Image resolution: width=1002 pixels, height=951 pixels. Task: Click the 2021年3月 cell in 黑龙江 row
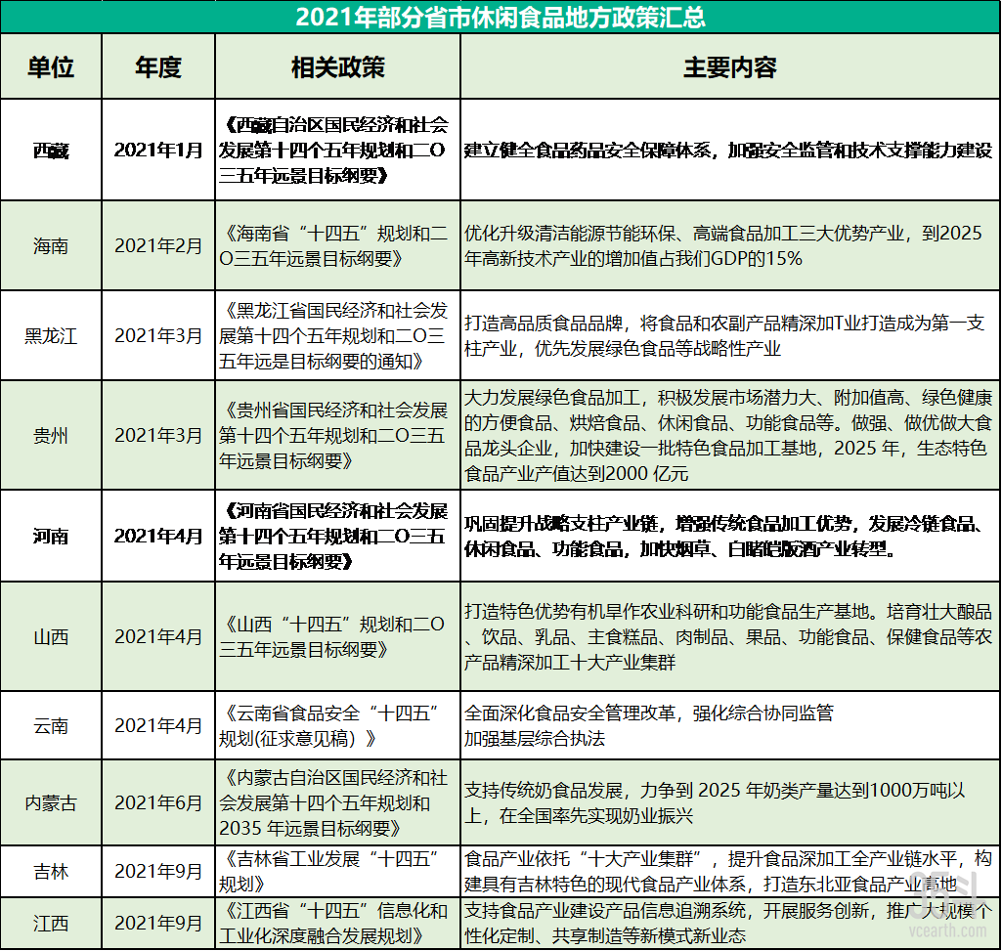pos(158,335)
